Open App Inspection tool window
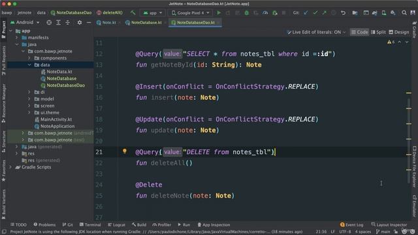 (214, 225)
